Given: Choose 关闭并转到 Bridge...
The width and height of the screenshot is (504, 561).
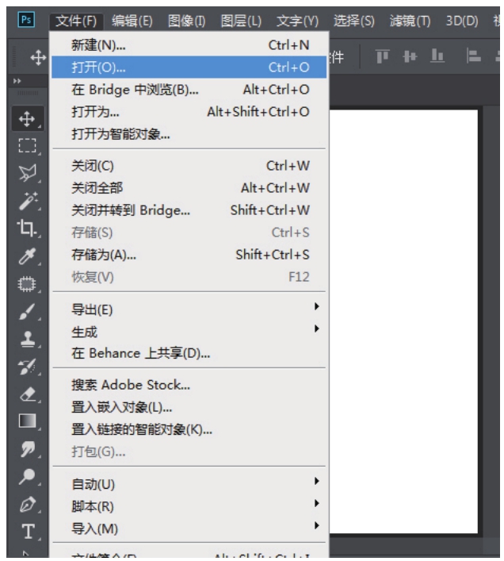Looking at the screenshot, I should (x=189, y=210).
